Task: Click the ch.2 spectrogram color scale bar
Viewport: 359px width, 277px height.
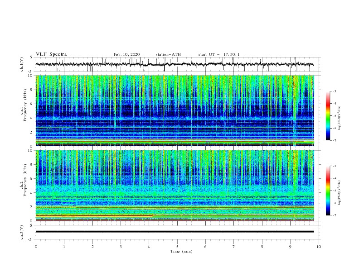Action: (x=328, y=191)
